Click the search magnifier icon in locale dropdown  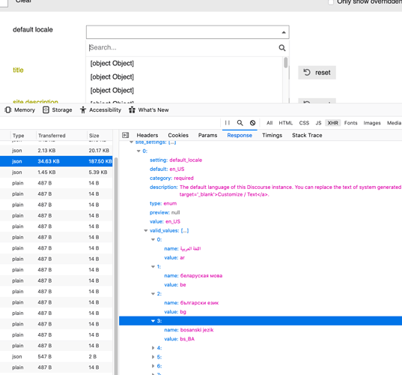282,48
